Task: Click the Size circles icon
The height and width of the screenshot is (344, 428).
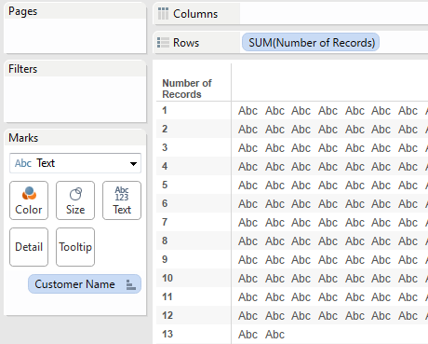Action: point(75,194)
